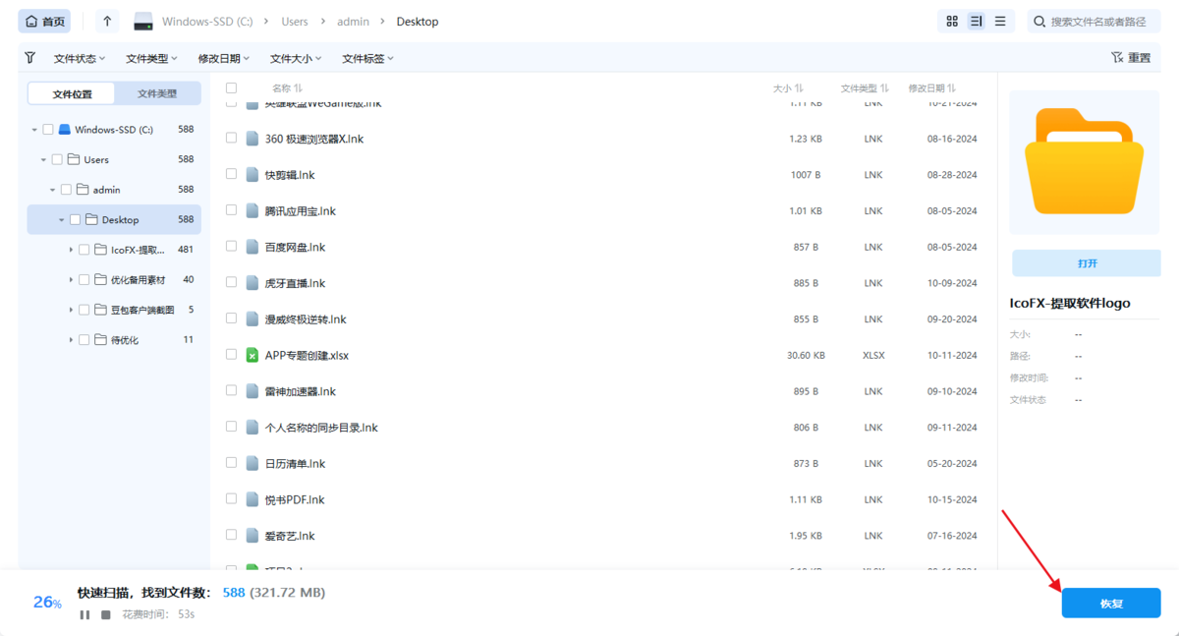Click the Desktop folder icon in tree
1179x636 pixels.
(x=91, y=220)
